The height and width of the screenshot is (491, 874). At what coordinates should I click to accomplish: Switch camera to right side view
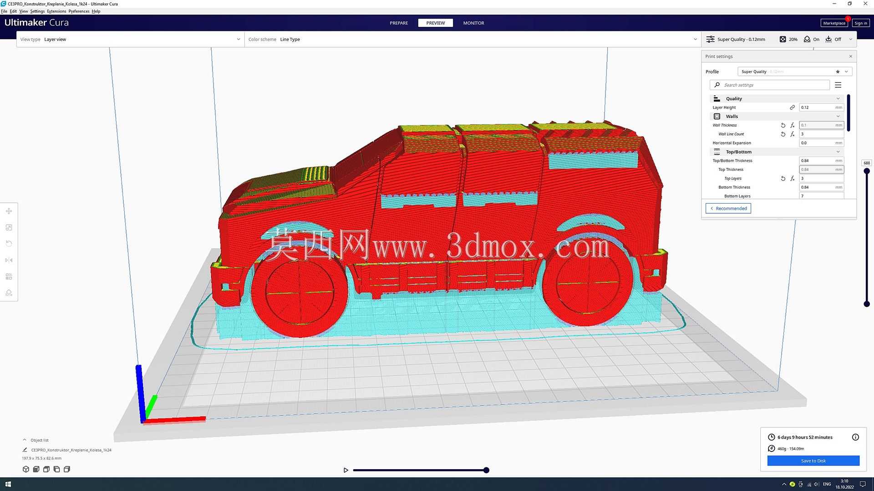click(x=67, y=469)
